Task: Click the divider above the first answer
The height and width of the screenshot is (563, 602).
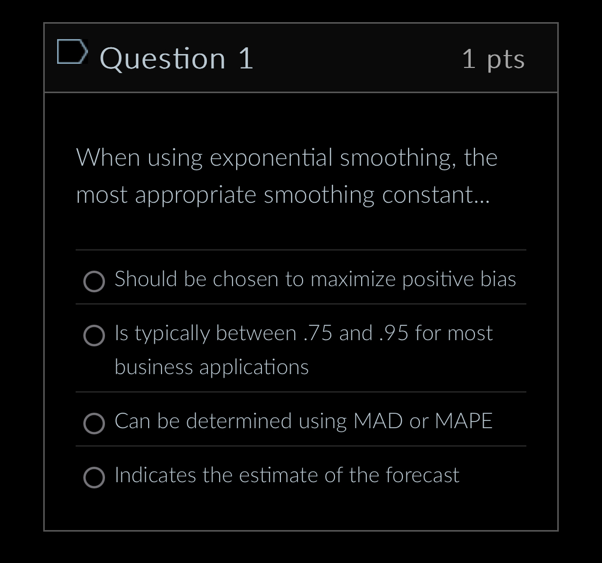Action: (300, 251)
